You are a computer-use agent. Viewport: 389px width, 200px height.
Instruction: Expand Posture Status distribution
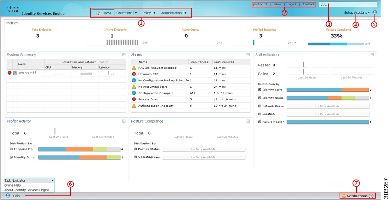point(136,149)
